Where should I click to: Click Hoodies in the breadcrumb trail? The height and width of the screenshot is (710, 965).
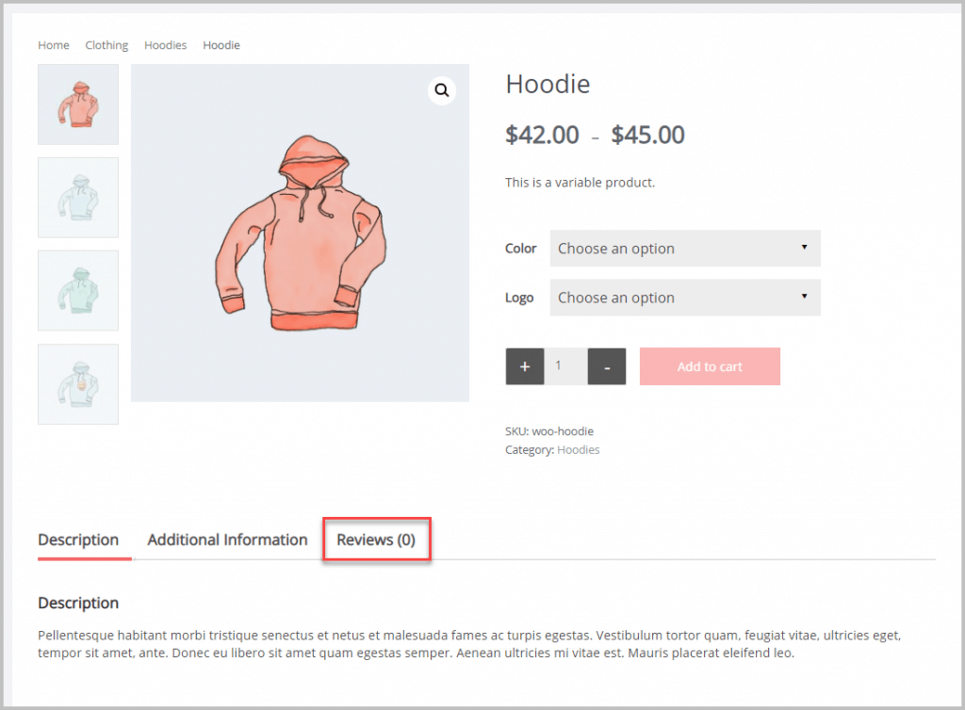coord(165,44)
